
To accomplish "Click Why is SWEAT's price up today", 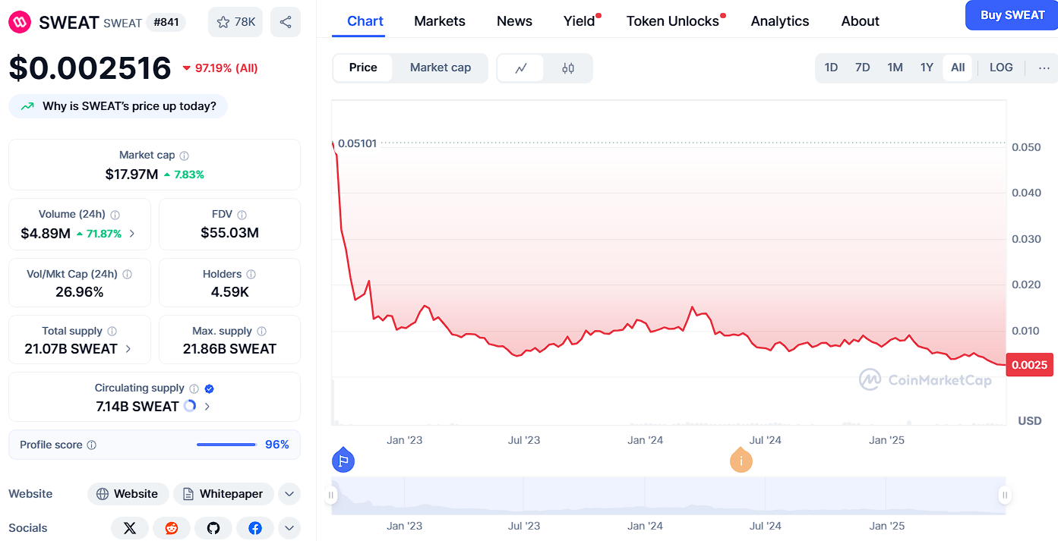I will [118, 106].
